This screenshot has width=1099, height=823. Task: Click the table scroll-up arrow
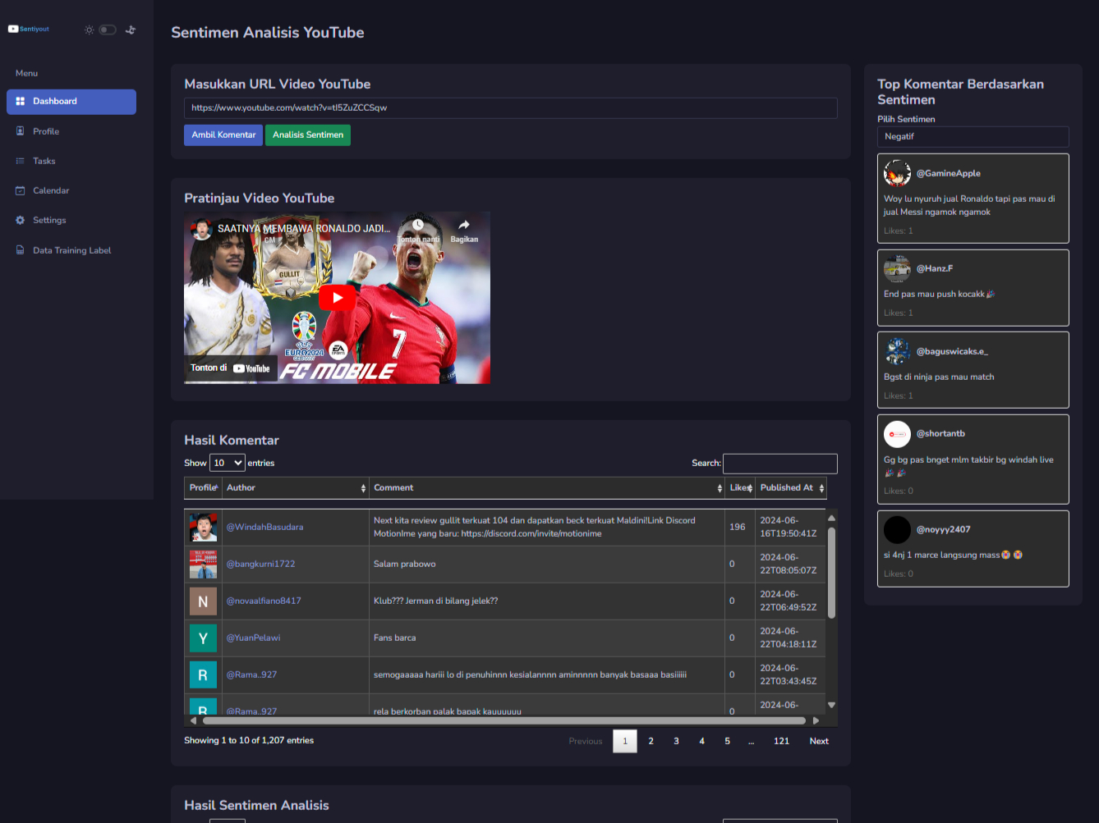coord(831,518)
